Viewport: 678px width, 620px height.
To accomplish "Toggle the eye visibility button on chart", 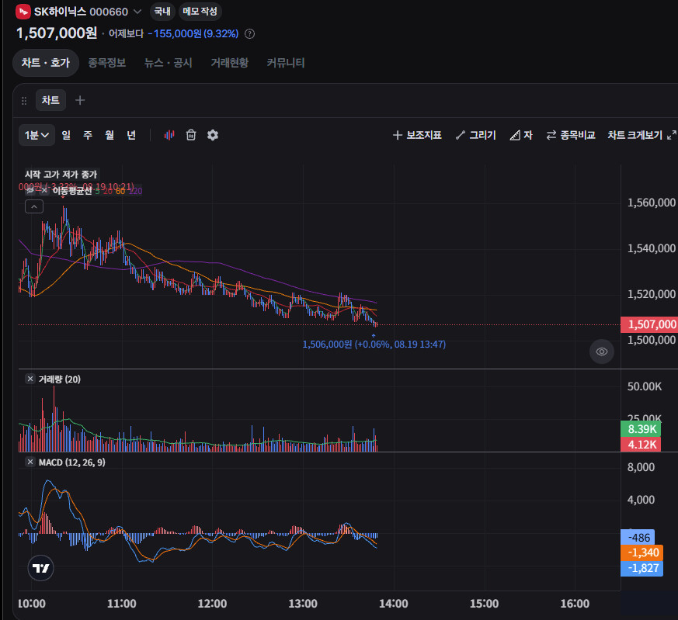I will (x=601, y=352).
